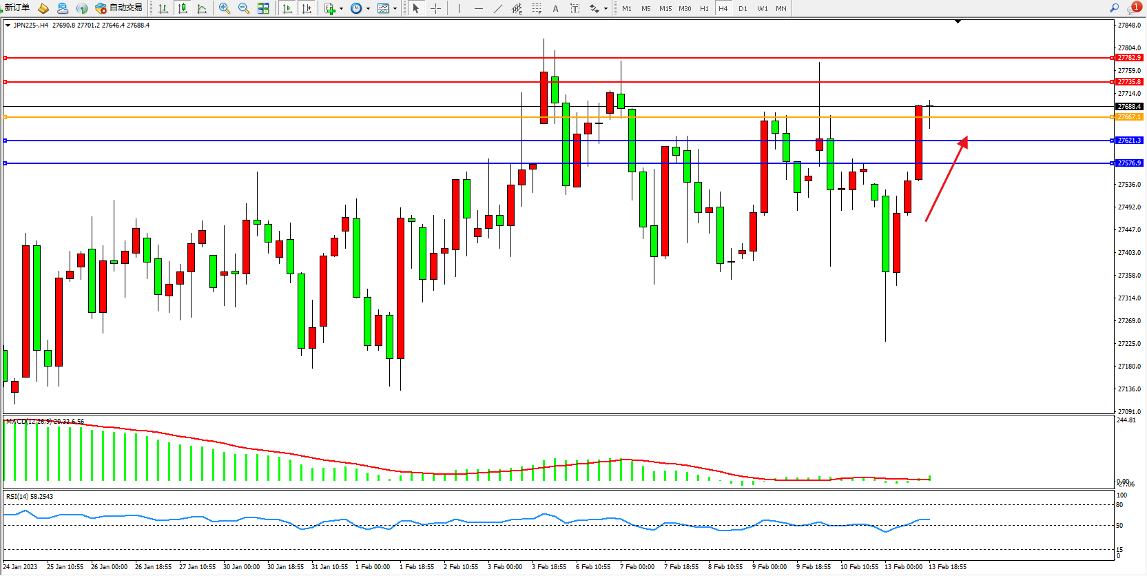
Task: Switch to the M15 timeframe
Action: [665, 8]
